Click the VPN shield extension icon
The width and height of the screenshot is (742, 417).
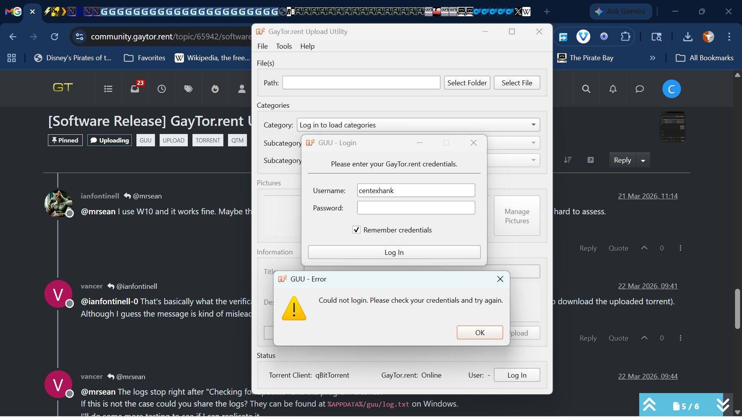pyautogui.click(x=583, y=37)
